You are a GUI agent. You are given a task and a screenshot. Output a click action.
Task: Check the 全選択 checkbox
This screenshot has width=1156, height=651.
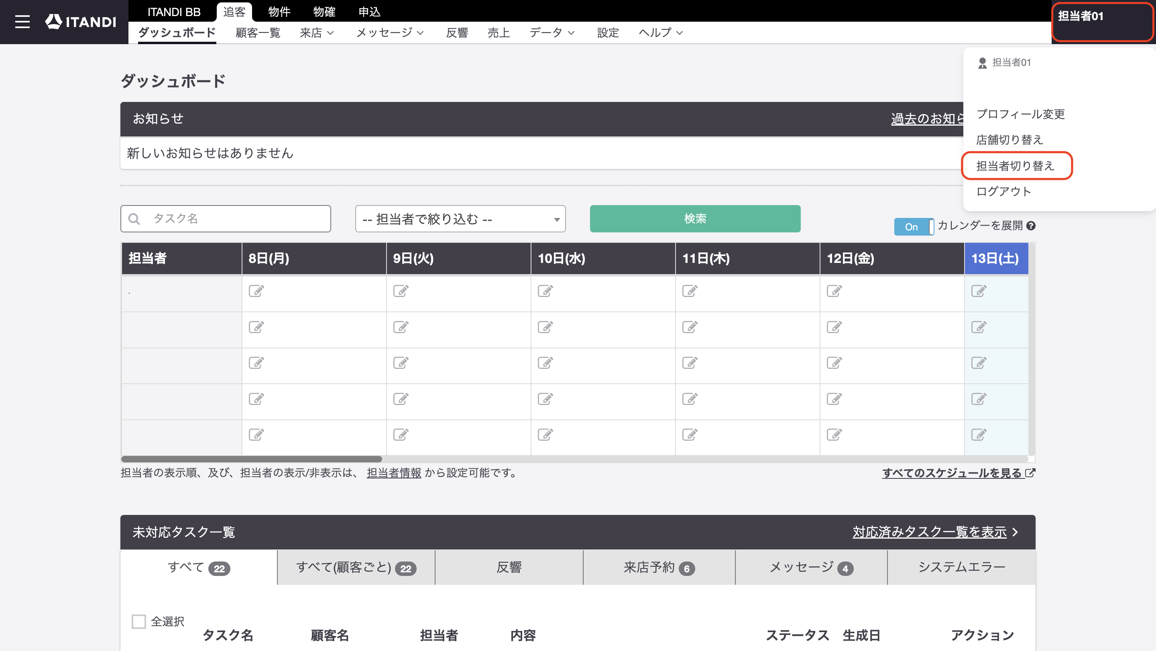(x=138, y=621)
